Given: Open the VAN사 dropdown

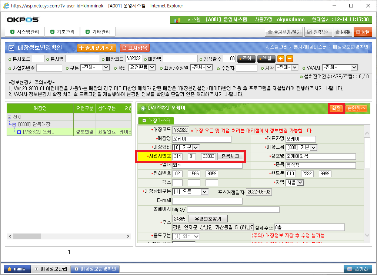Looking at the screenshot, I should [340, 67].
